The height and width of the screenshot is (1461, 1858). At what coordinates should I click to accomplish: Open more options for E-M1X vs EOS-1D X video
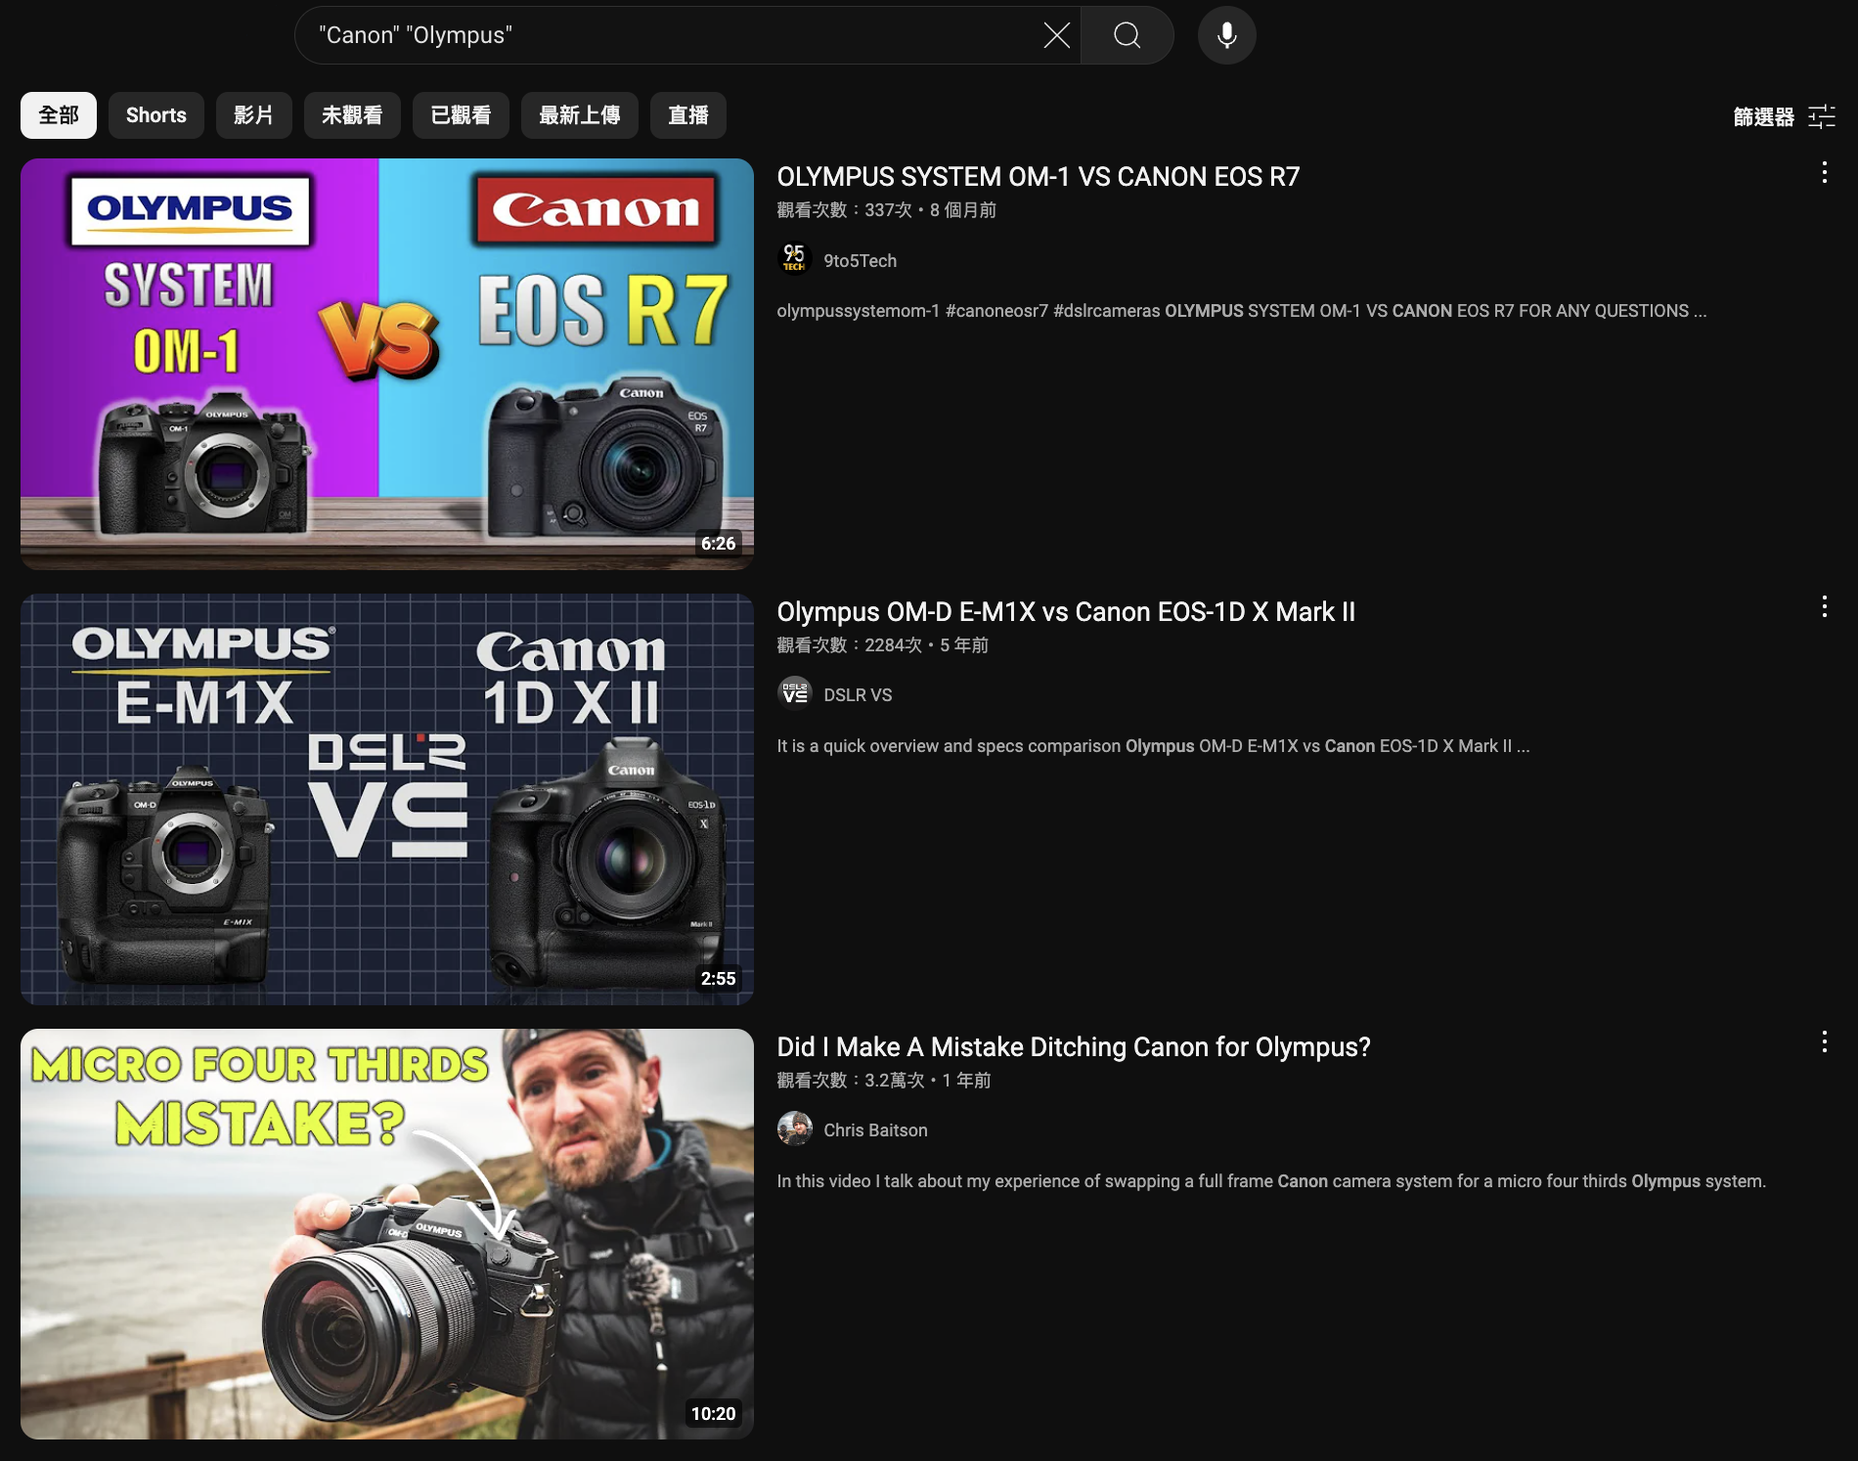point(1824,606)
